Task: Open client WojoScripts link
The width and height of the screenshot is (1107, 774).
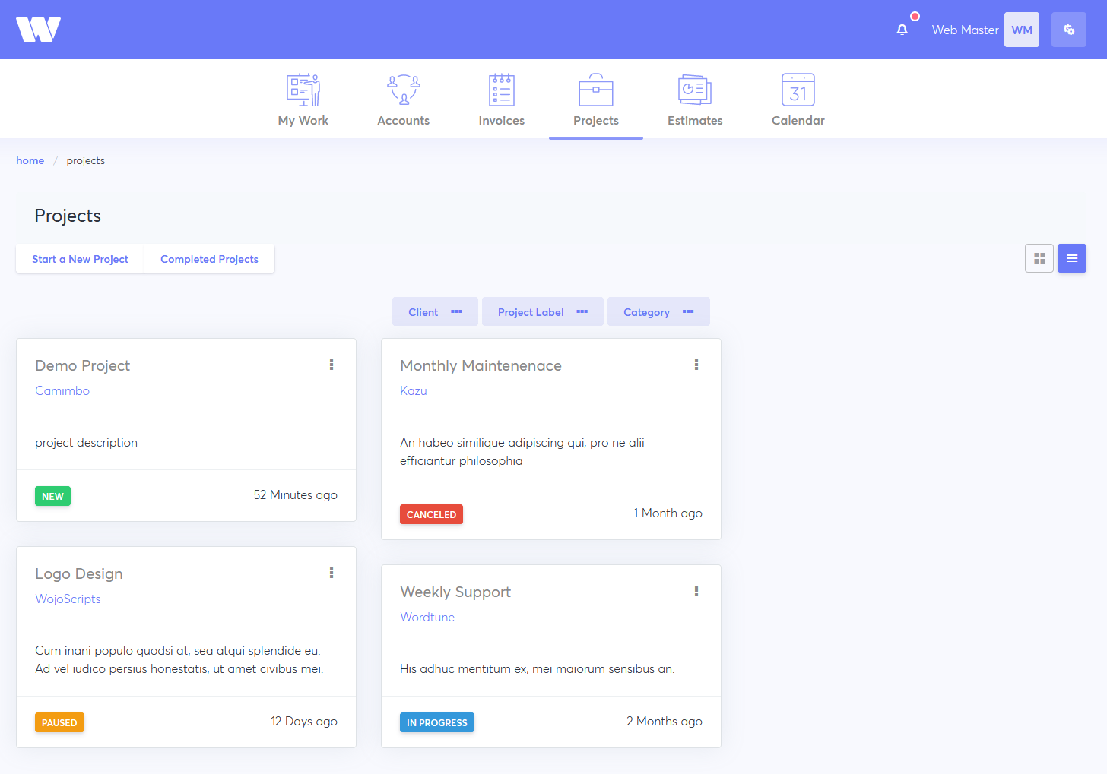Action: tap(68, 599)
